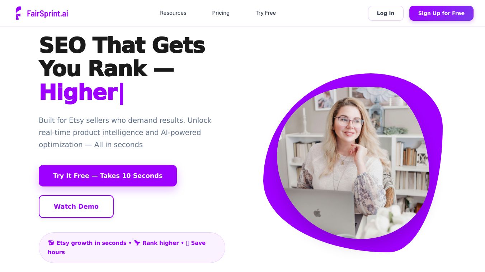Click the Log In button
This screenshot has width=485, height=272.
386,13
